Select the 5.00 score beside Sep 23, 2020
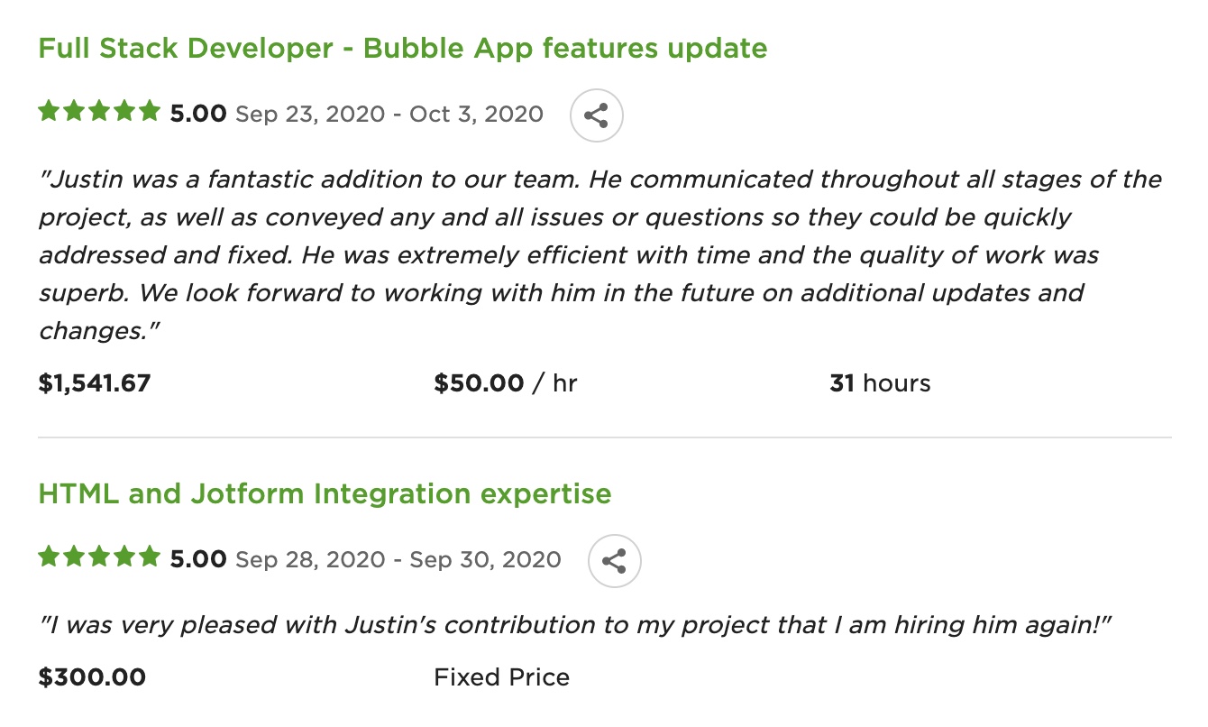This screenshot has height=727, width=1208. pos(198,114)
